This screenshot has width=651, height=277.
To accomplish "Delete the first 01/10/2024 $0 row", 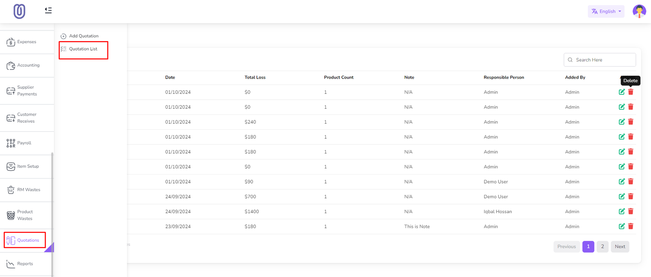I will (x=631, y=92).
